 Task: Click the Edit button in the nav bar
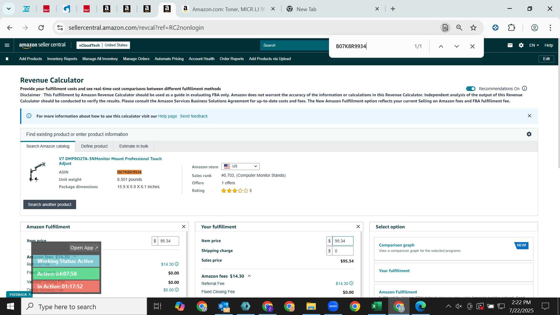(x=546, y=59)
